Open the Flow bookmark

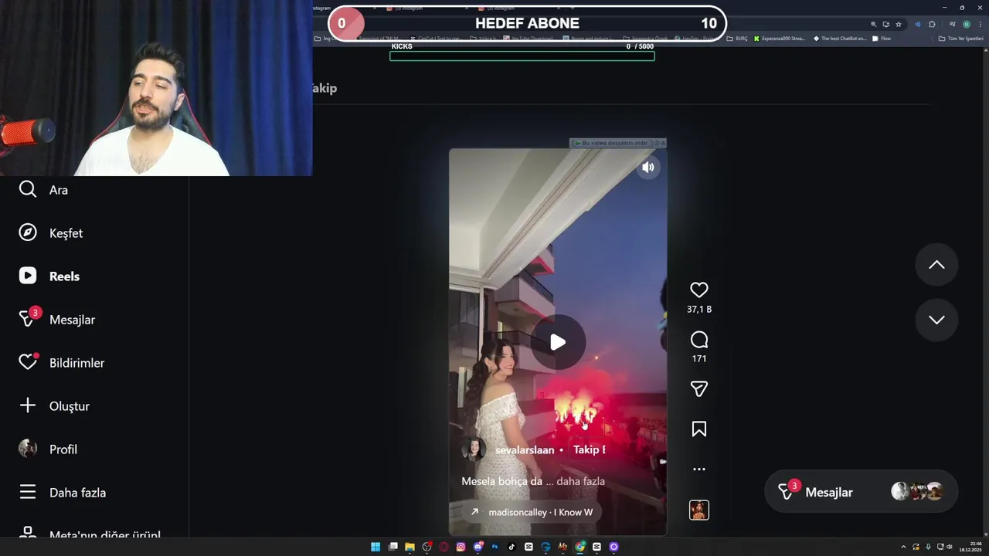click(x=882, y=39)
